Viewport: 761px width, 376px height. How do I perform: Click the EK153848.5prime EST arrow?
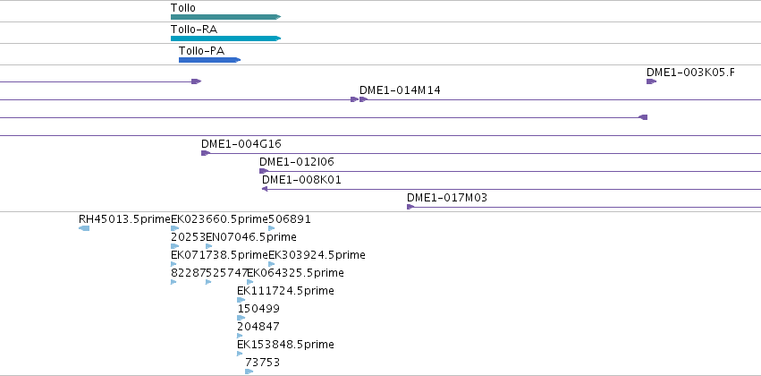pos(240,354)
